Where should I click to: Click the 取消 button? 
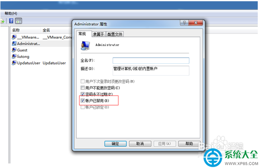[x=140, y=144]
